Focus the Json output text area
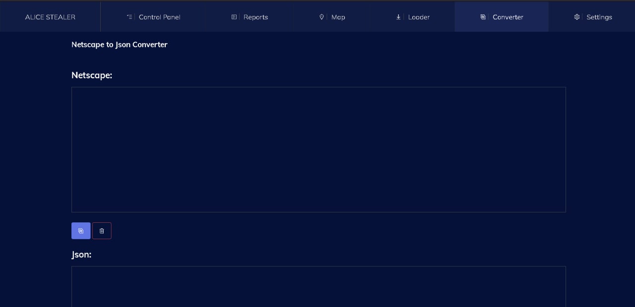The image size is (635, 307). coord(318,287)
